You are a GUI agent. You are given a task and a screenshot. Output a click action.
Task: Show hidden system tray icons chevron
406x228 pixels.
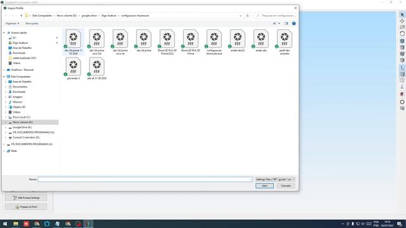343,224
